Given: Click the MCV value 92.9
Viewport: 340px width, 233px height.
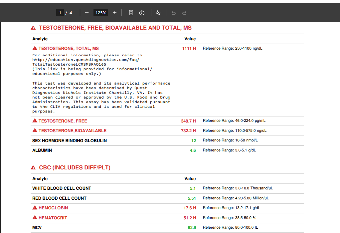Looking at the screenshot, I should pyautogui.click(x=192, y=228).
